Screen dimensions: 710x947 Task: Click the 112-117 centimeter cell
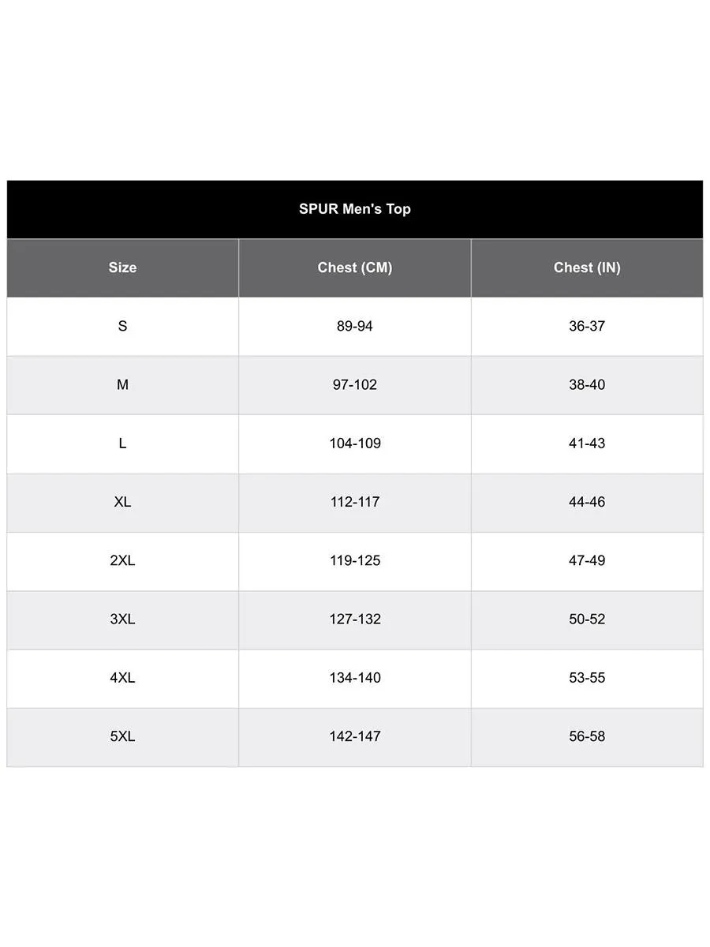click(x=354, y=502)
